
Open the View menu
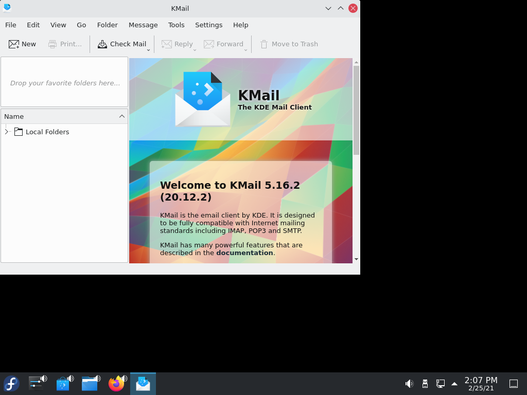pos(58,25)
